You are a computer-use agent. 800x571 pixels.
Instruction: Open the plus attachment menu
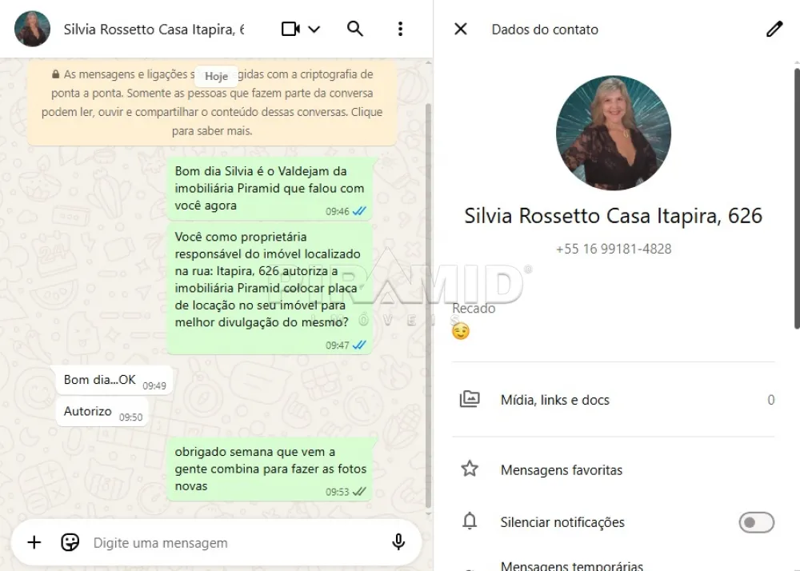(34, 543)
